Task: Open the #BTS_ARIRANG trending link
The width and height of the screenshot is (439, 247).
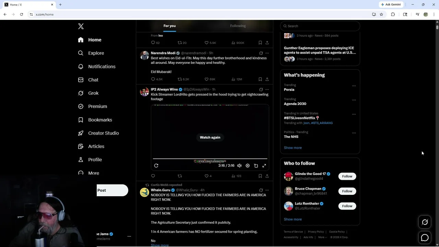Action: coord(322,123)
